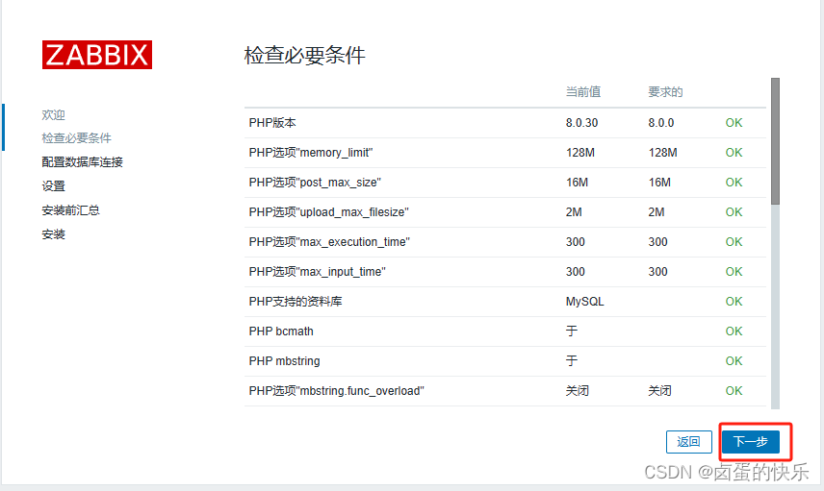The height and width of the screenshot is (491, 824).
Task: Select the 配置数据库连接 sidebar step
Action: [x=83, y=162]
